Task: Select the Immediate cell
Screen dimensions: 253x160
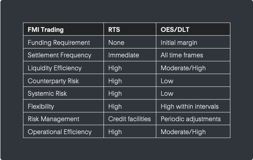Action: tap(130, 55)
